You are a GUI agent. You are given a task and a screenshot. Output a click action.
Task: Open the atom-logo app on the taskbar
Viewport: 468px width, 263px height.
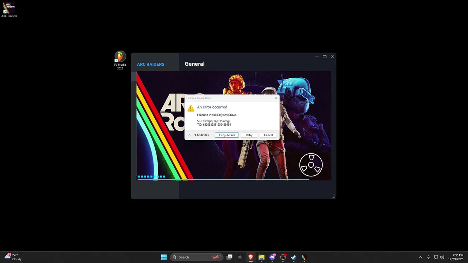[240, 257]
